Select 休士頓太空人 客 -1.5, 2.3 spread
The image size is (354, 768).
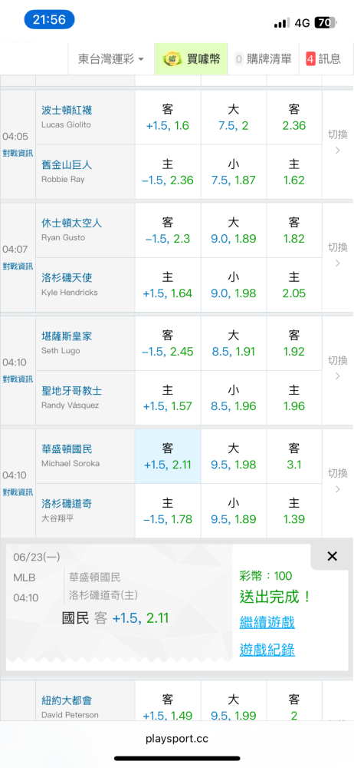pyautogui.click(x=168, y=230)
